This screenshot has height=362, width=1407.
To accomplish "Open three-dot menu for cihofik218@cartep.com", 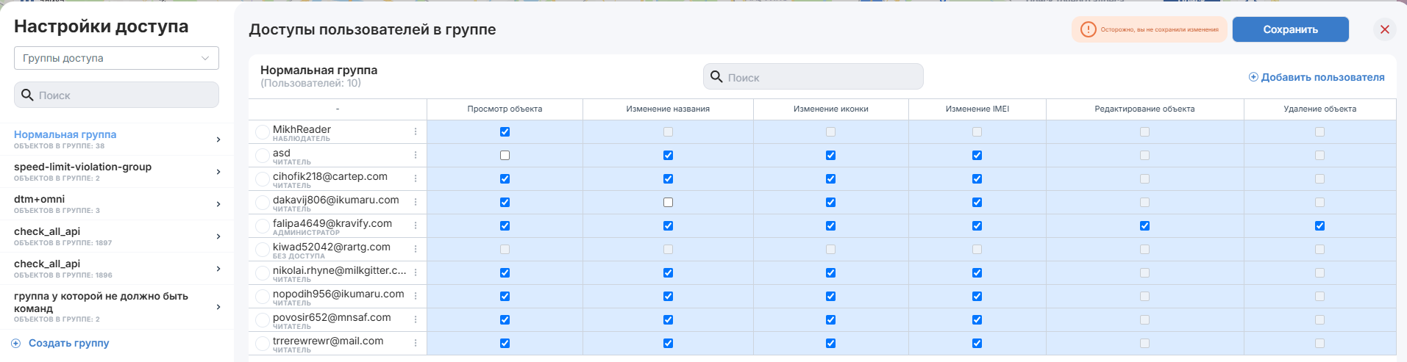I will pyautogui.click(x=416, y=179).
